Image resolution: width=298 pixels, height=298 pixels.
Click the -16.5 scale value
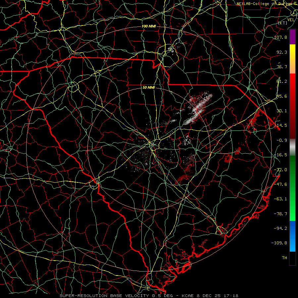click(x=281, y=155)
